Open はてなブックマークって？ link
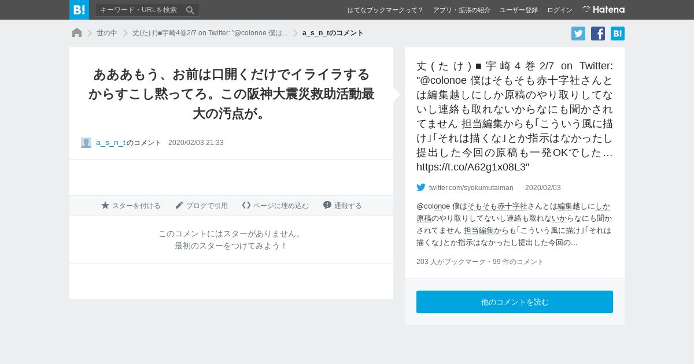694x364 pixels. point(385,10)
